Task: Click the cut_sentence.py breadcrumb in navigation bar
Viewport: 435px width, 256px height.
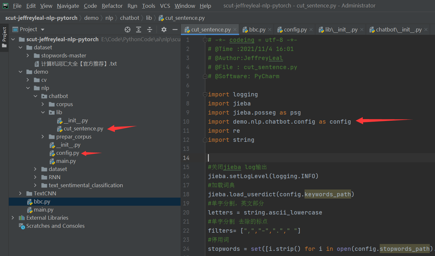Action: coord(182,18)
